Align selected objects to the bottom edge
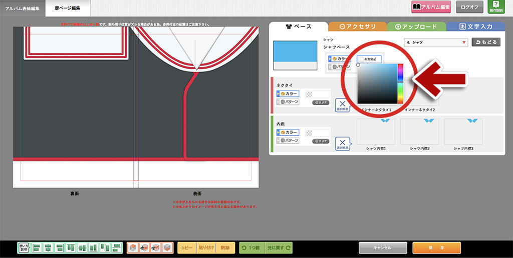Image resolution: width=513 pixels, height=258 pixels. 94,248
